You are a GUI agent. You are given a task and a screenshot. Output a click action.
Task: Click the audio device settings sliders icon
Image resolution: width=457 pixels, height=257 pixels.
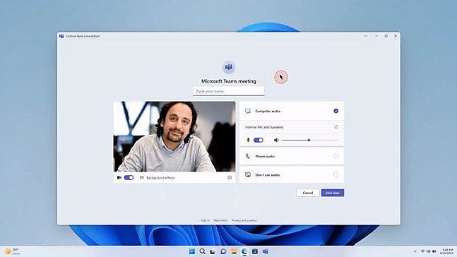(x=336, y=127)
